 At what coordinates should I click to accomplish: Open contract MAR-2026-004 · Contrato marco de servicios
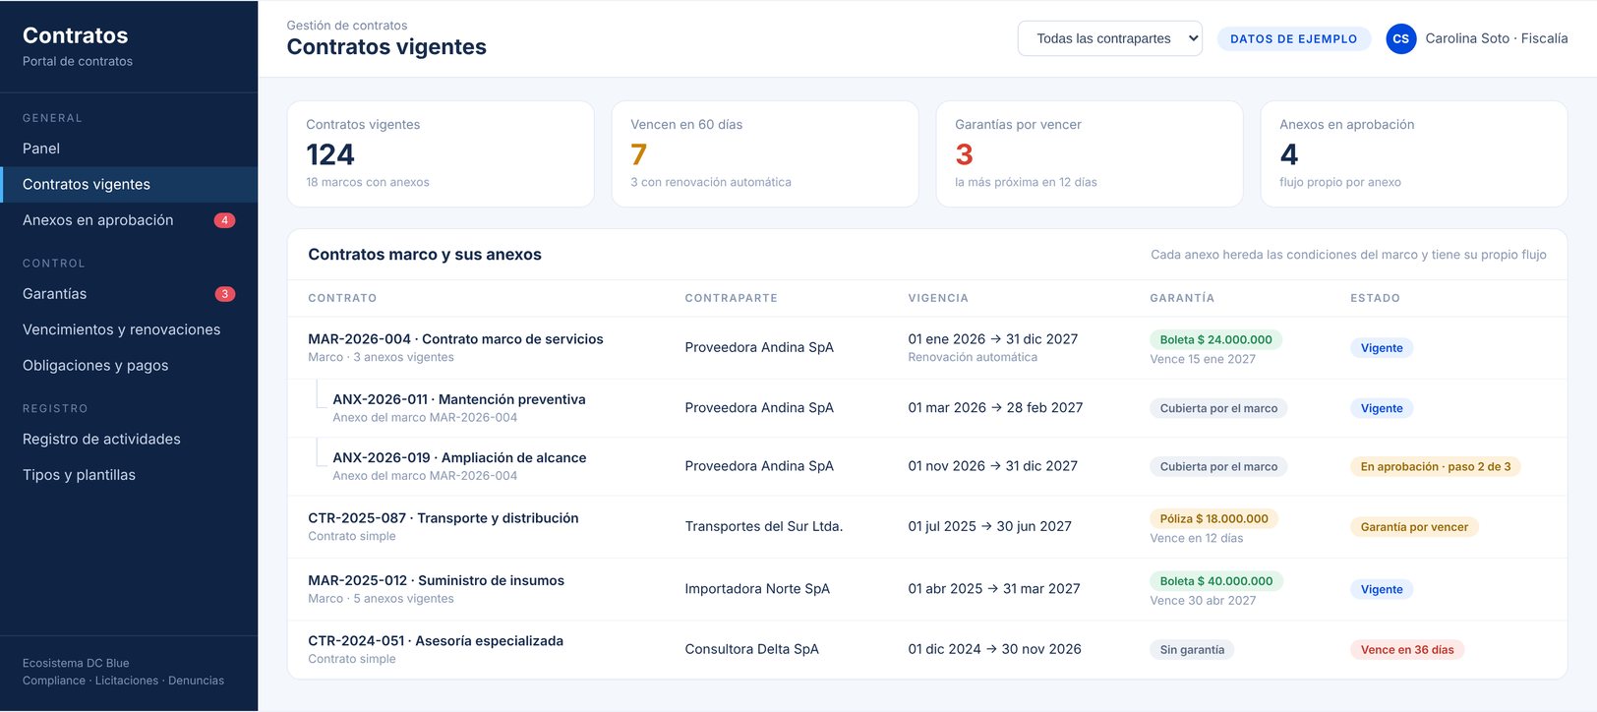(455, 339)
